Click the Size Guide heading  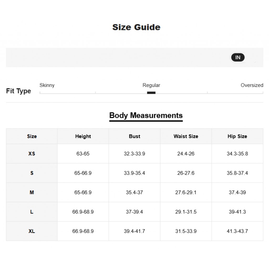tap(136, 27)
